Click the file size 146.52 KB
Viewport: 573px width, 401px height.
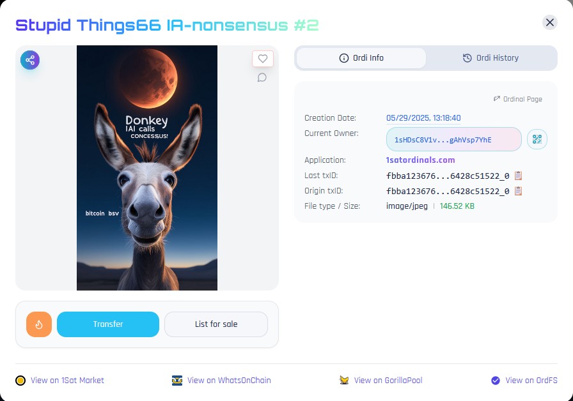(x=457, y=206)
